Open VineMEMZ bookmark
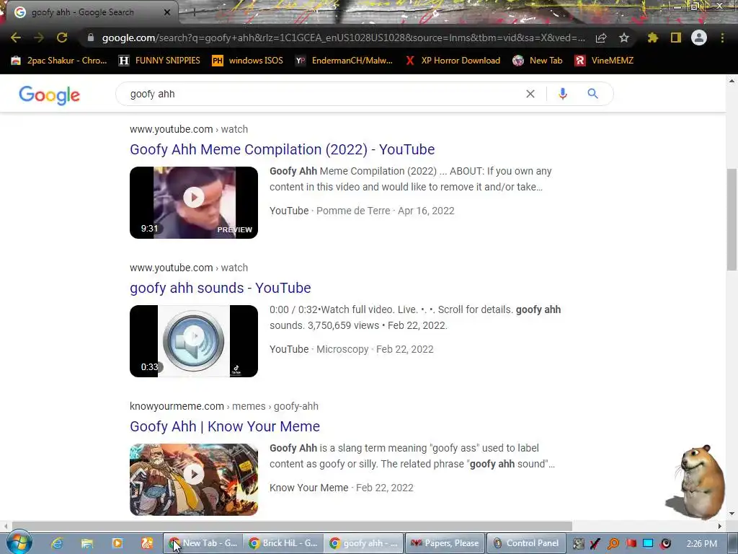The height and width of the screenshot is (554, 738). coord(605,61)
